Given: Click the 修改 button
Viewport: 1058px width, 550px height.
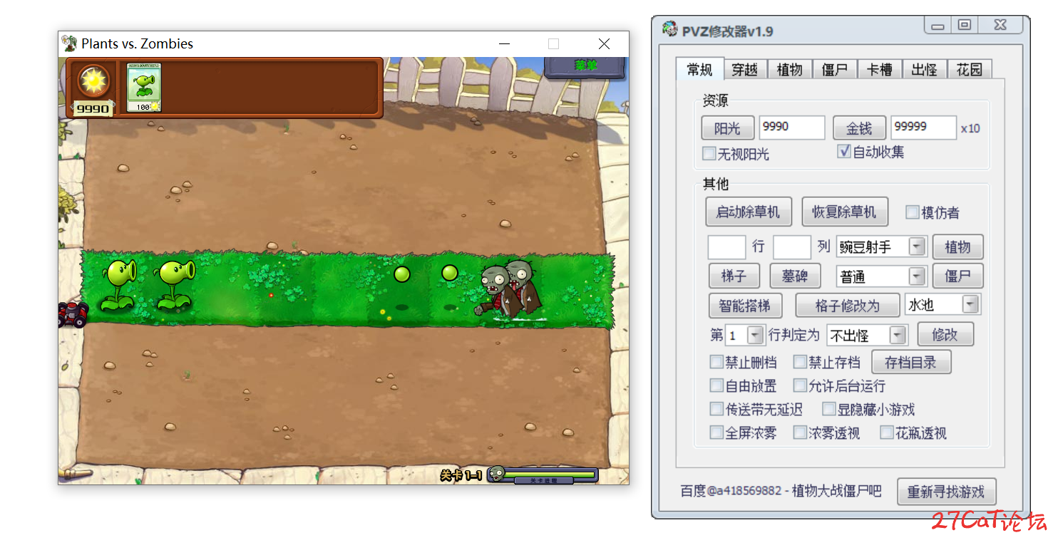Looking at the screenshot, I should [x=945, y=334].
